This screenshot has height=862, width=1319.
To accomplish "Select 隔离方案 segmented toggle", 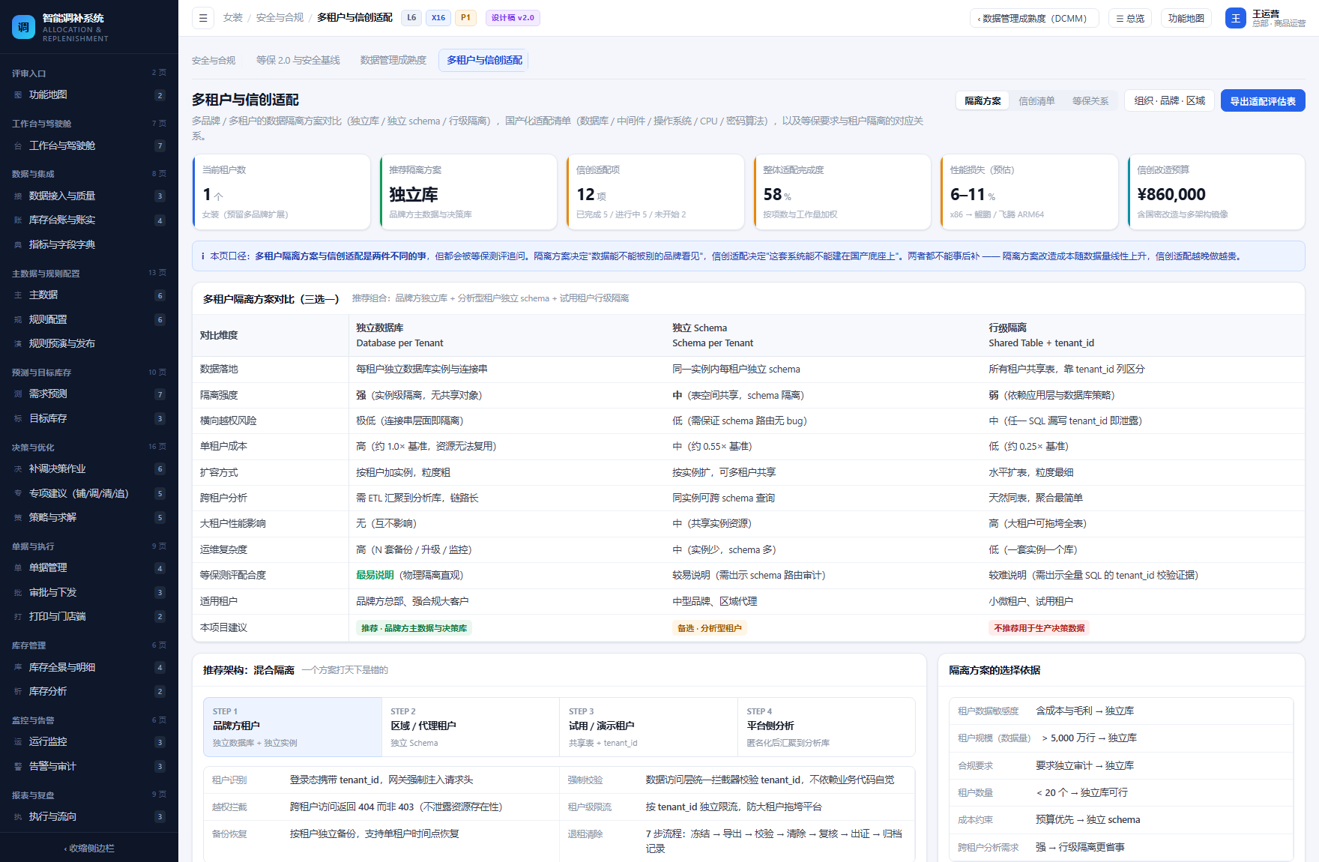I will click(983, 101).
